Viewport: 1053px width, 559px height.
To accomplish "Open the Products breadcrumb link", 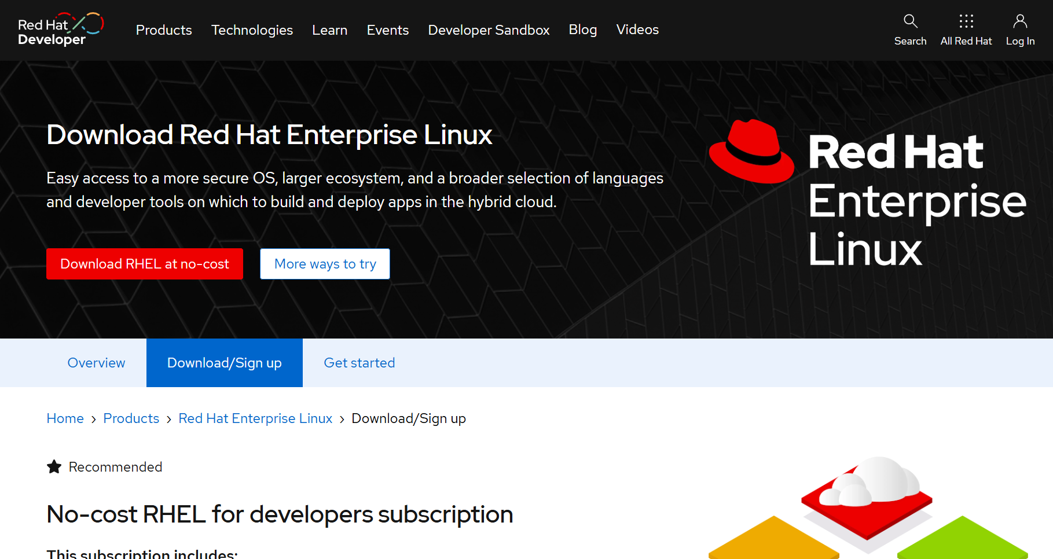I will click(x=131, y=418).
